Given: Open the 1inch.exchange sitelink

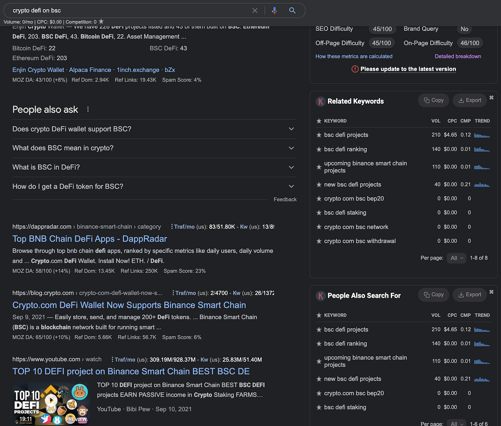Looking at the screenshot, I should coord(138,70).
